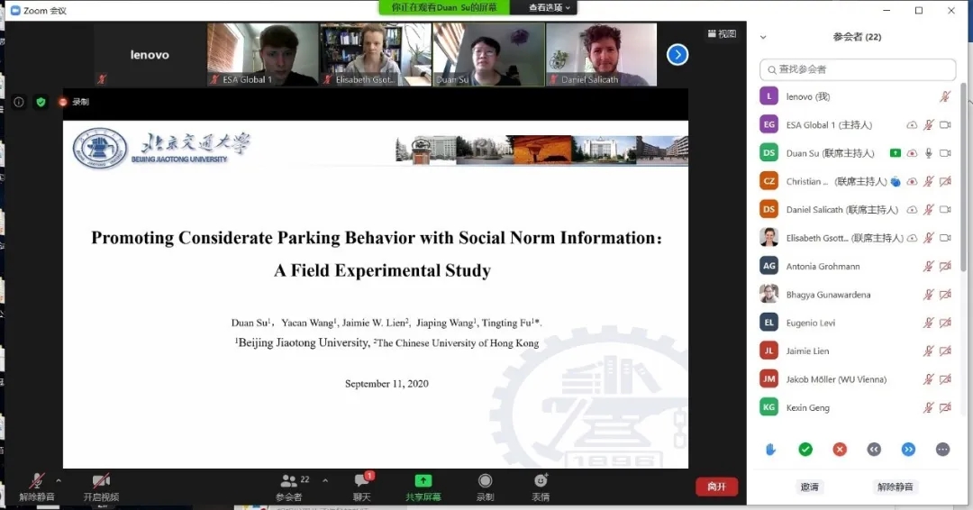The image size is (973, 510).
Task: Select Elisabeth Gsot video thumbnail
Action: tap(376, 55)
